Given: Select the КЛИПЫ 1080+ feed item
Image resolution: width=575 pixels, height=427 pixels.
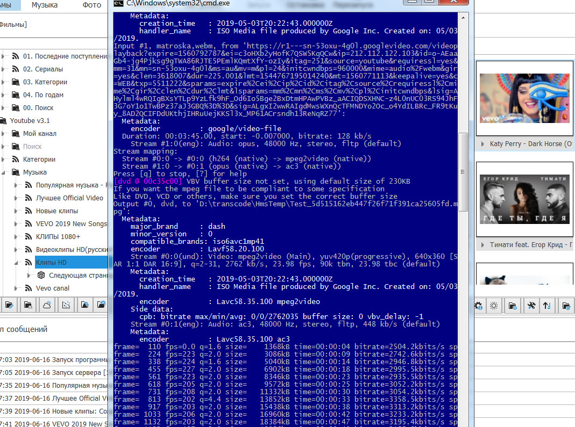Looking at the screenshot, I should (58, 237).
